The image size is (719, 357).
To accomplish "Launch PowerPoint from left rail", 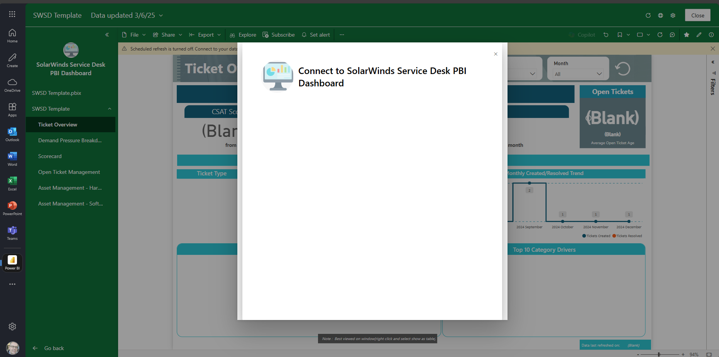I will click(x=12, y=208).
